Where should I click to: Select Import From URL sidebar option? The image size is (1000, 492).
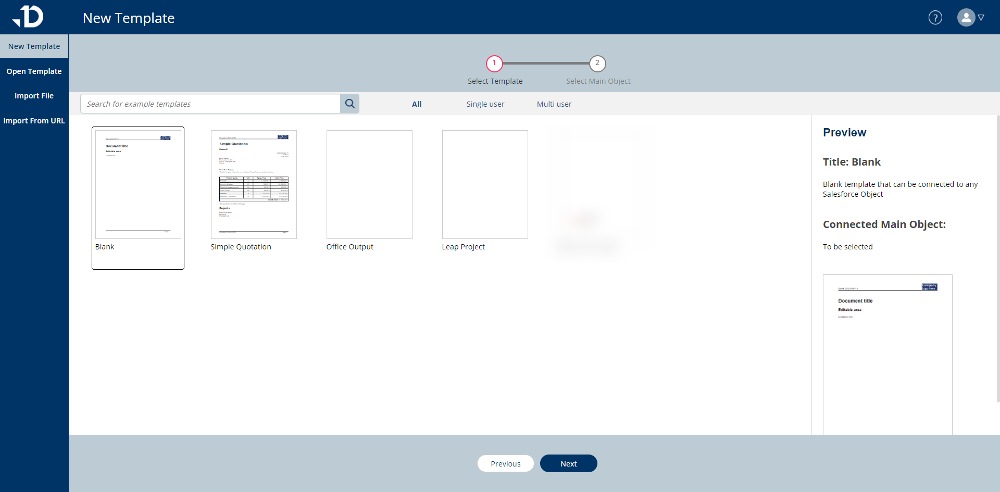click(34, 121)
